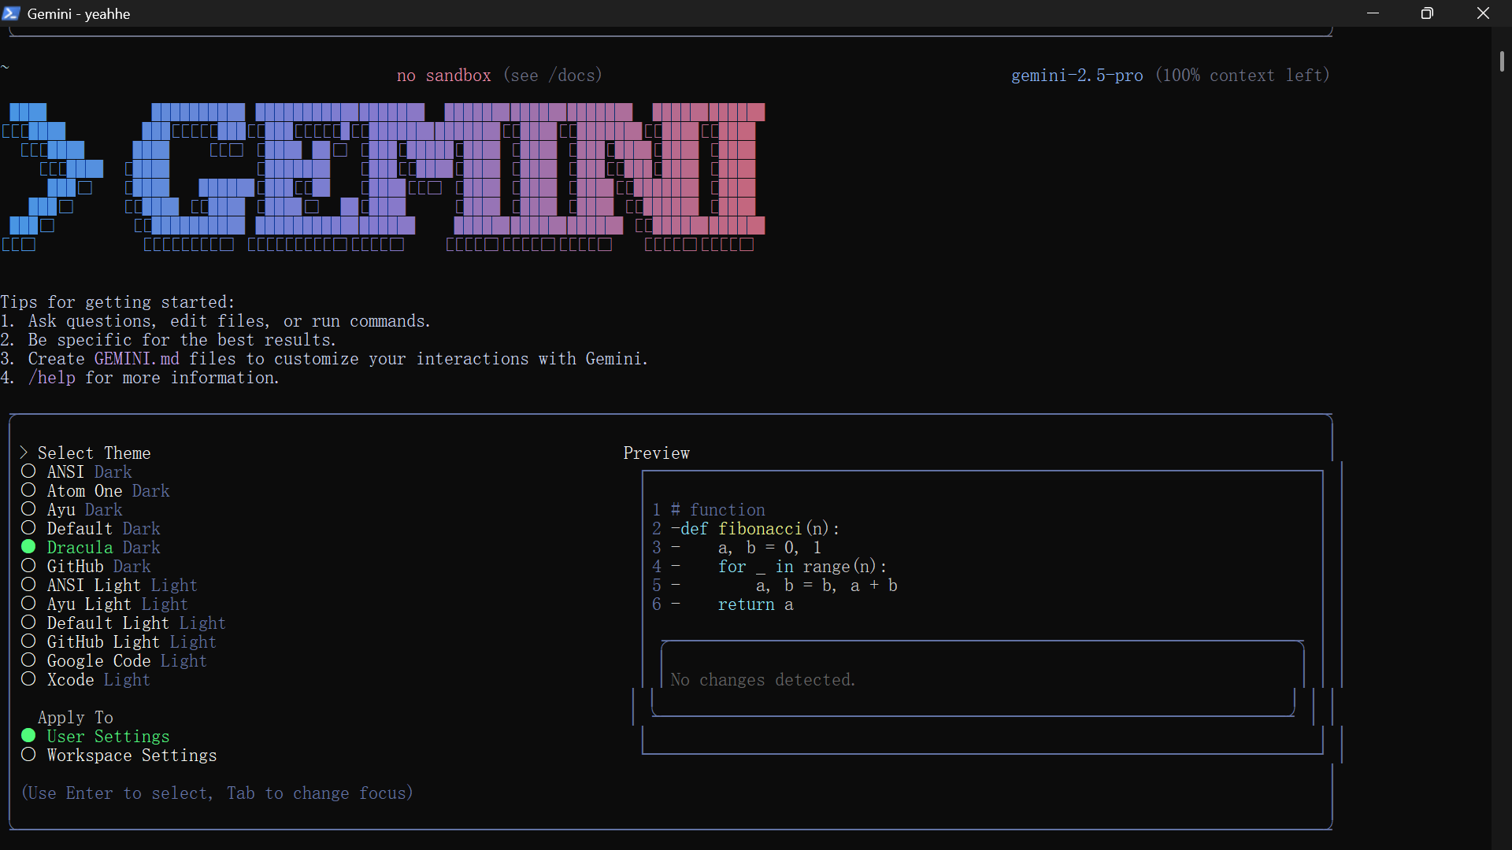
Task: Click the selected Dracula Dark radio button
Action: [28, 547]
